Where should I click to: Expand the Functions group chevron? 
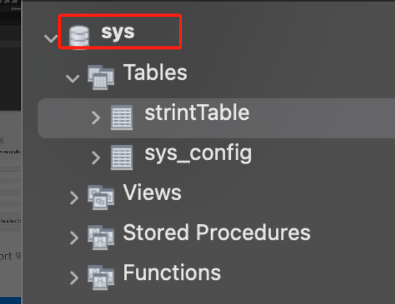coord(74,278)
